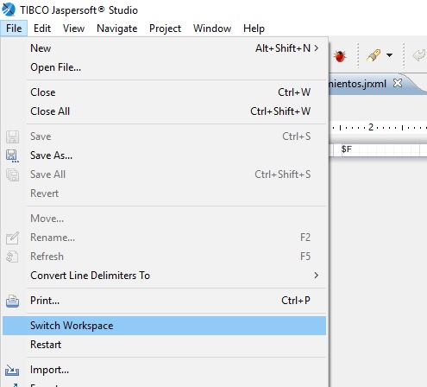This screenshot has width=427, height=387.
Task: Open the View menu
Action: pos(73,29)
